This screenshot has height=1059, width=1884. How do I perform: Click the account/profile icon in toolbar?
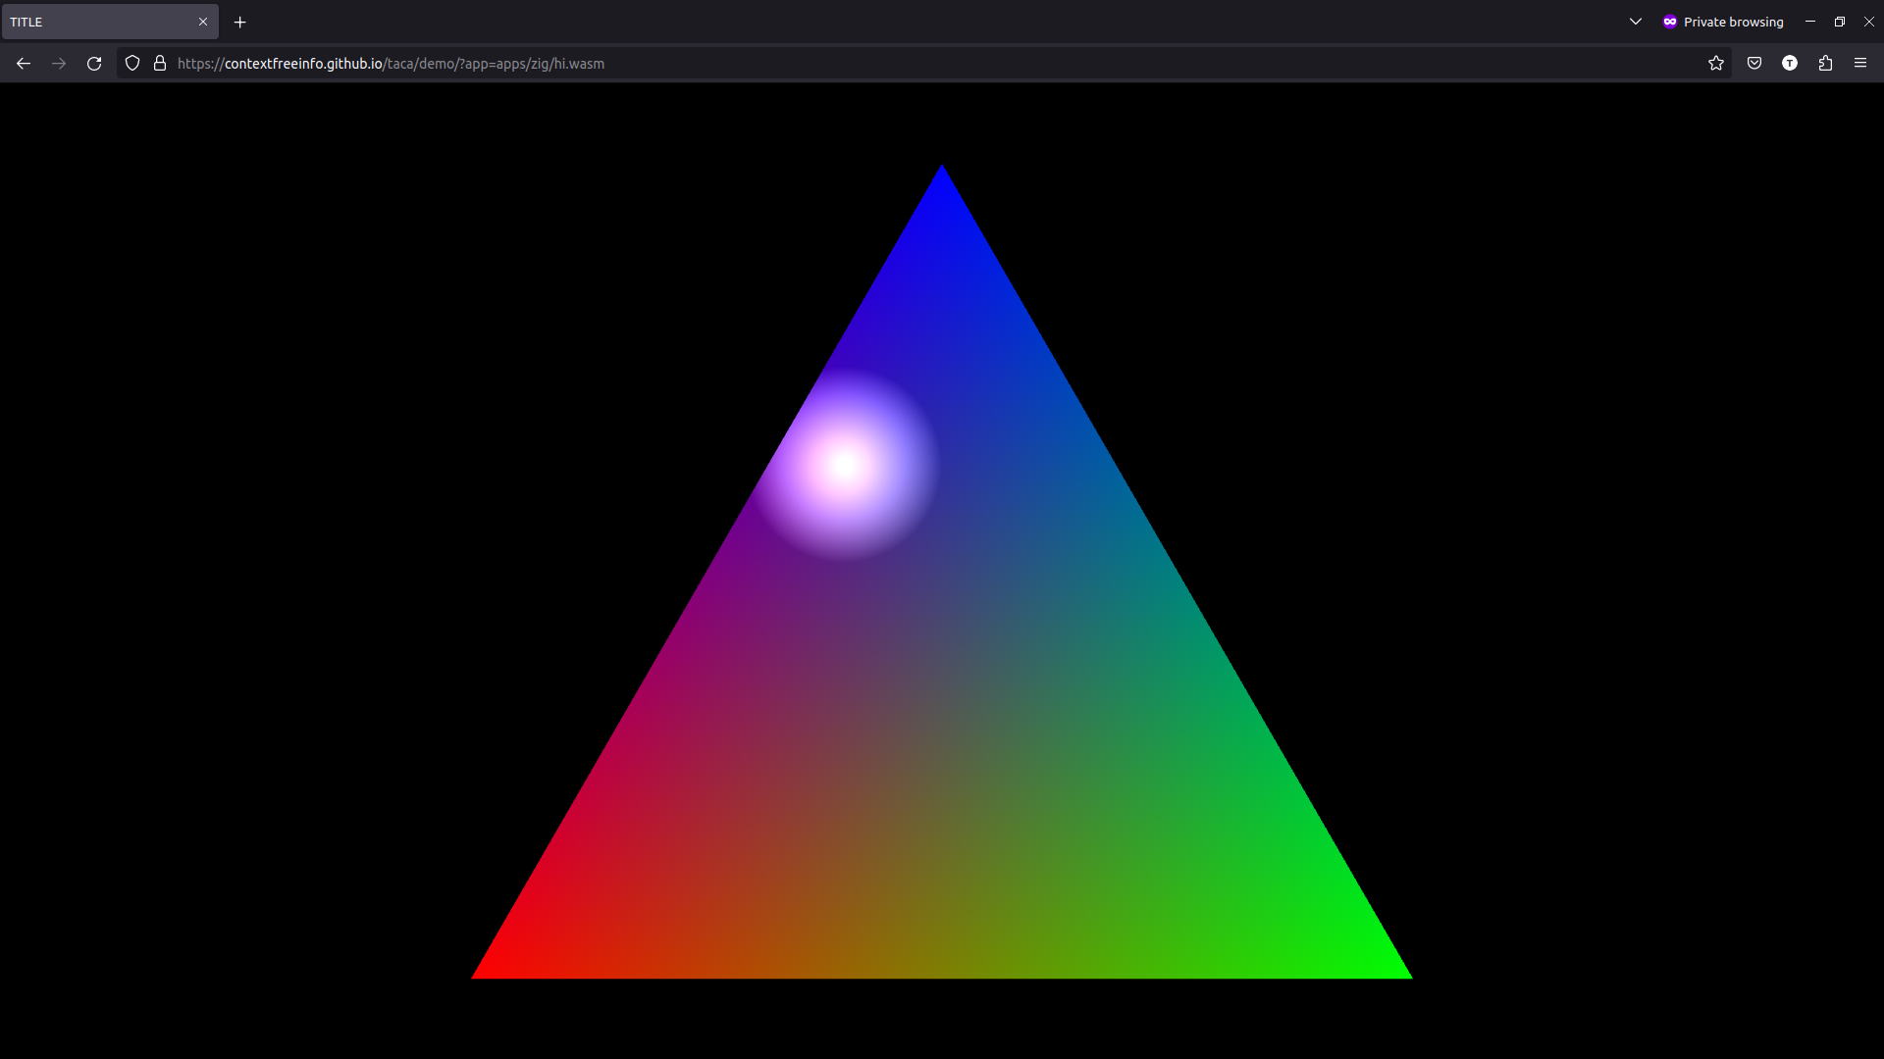[x=1791, y=64]
